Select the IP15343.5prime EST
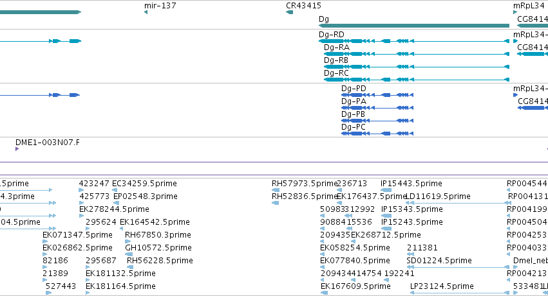The image size is (548, 296). 386,216
